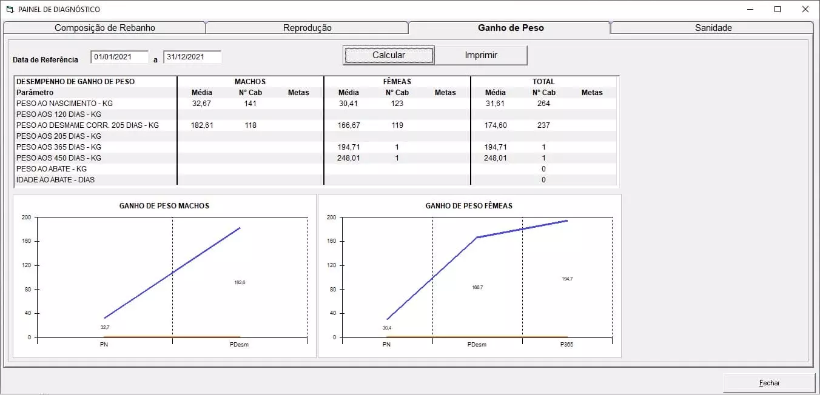This screenshot has width=820, height=395.
Task: Click the Imprimir button
Action: pos(481,55)
